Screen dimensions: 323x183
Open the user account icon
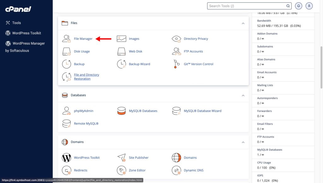309,6
